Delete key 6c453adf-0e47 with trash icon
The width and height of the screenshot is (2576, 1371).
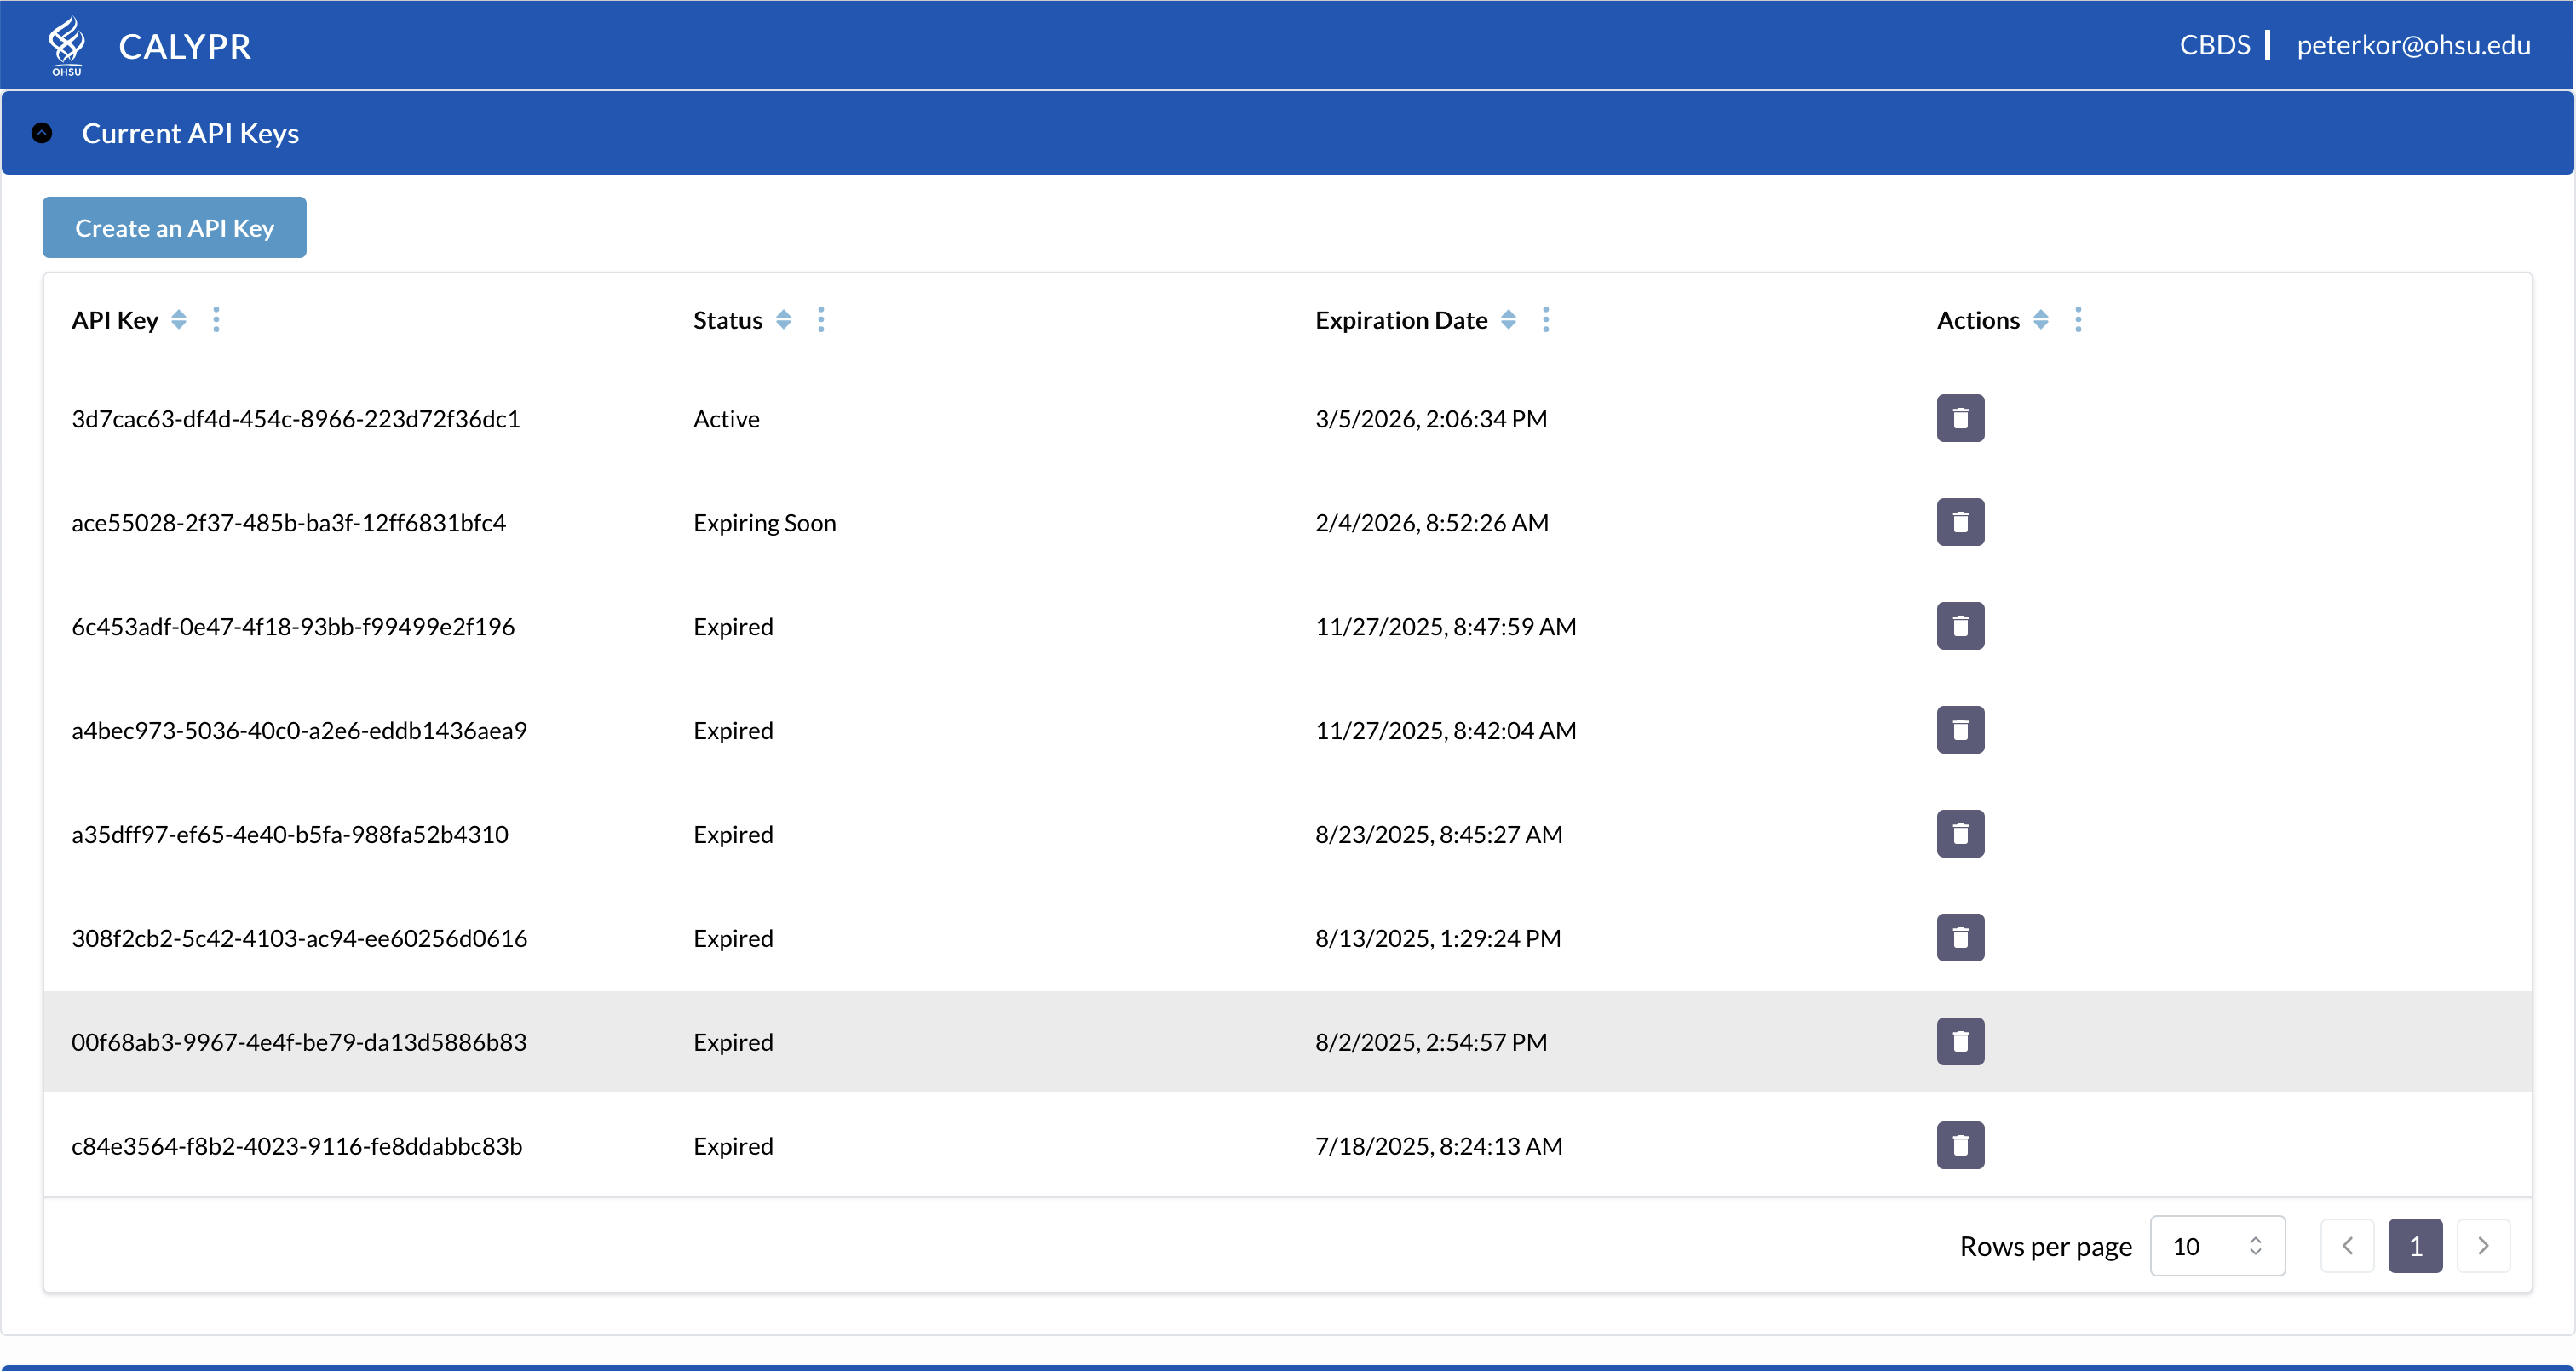[1959, 626]
